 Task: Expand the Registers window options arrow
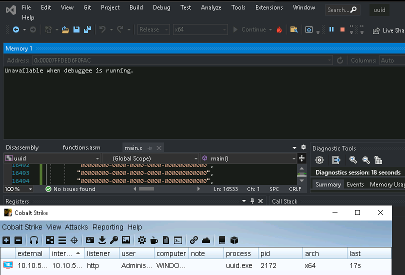pos(244,201)
